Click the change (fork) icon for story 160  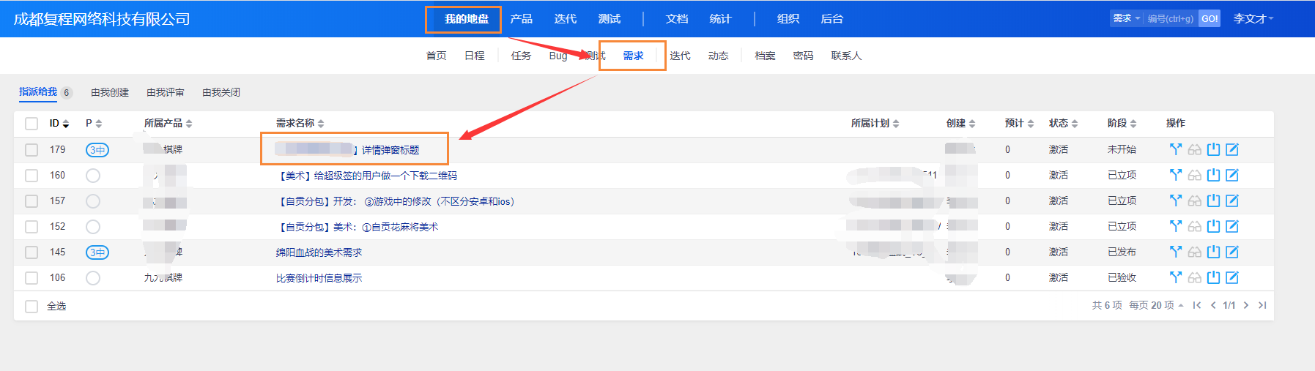(x=1176, y=175)
